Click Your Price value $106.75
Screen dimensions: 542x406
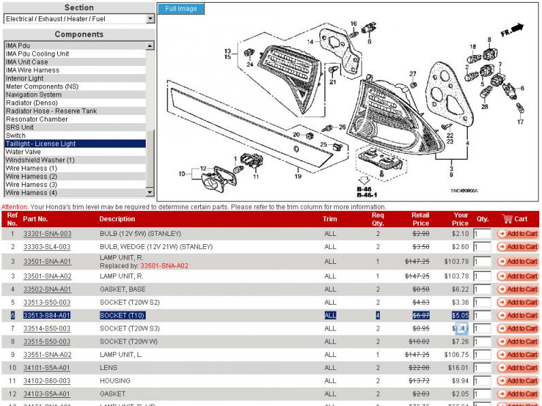pos(456,354)
